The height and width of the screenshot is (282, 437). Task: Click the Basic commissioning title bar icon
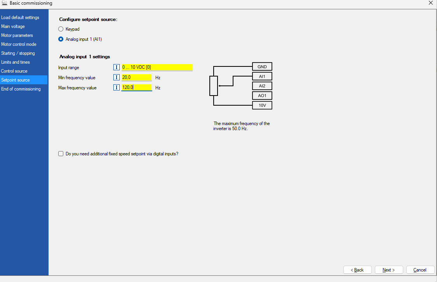(4, 3)
